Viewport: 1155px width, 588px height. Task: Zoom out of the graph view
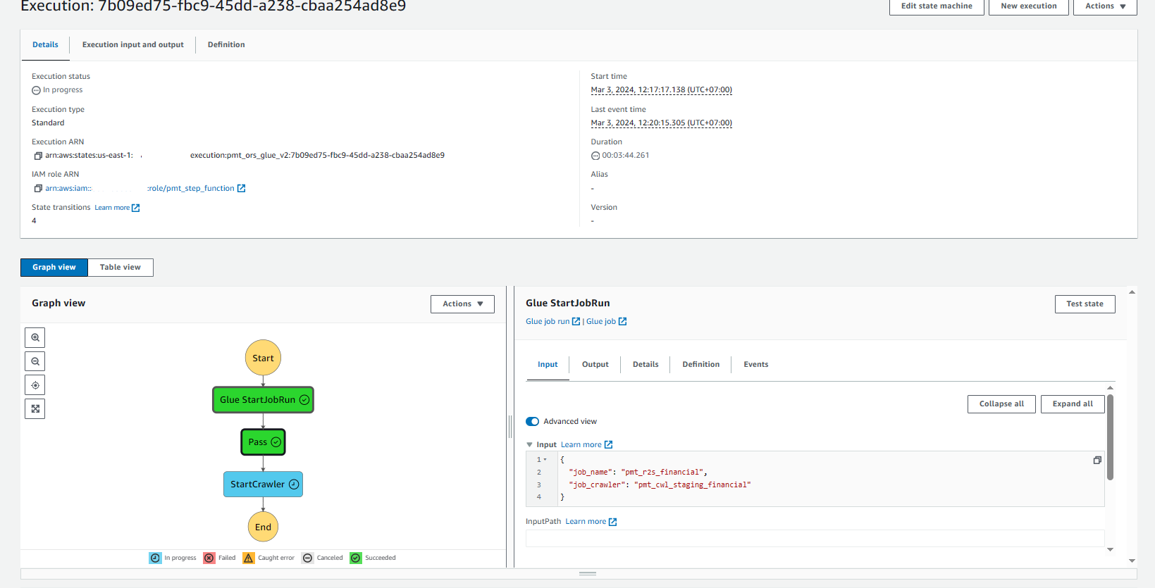click(x=35, y=361)
